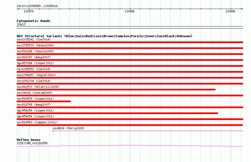The width and height of the screenshot is (251, 162).
Task: Click the dgv957n54 (Cooper2011) label
Action: [x=36, y=63]
